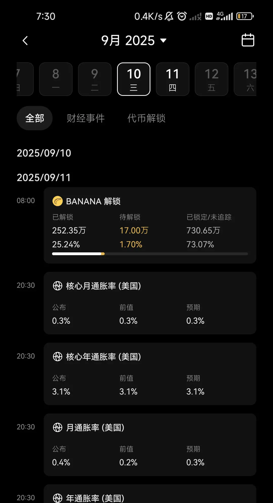
Task: Select date 8 一 in date strip
Action: (56, 79)
